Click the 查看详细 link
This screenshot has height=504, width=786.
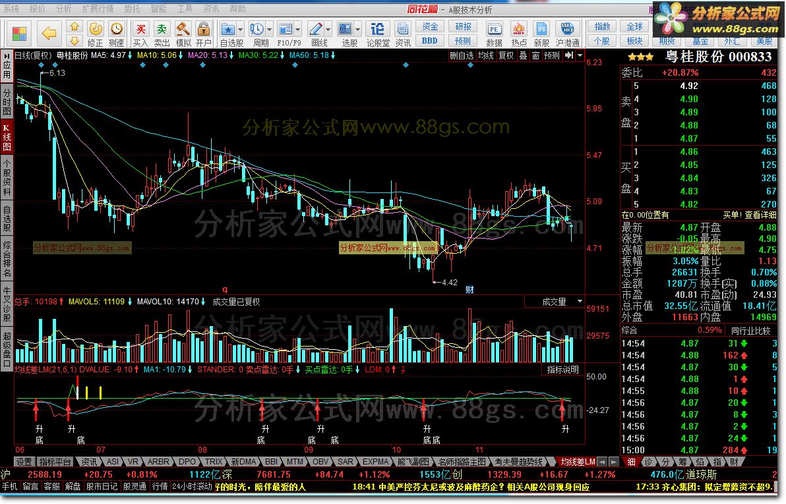(x=760, y=215)
